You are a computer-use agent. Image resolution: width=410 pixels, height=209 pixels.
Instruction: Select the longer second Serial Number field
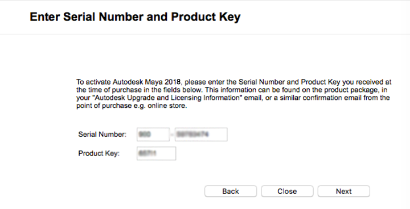click(201, 135)
